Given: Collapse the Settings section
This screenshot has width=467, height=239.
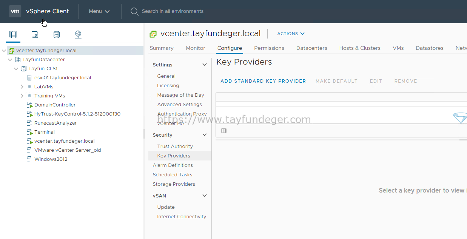Looking at the screenshot, I should (205, 65).
